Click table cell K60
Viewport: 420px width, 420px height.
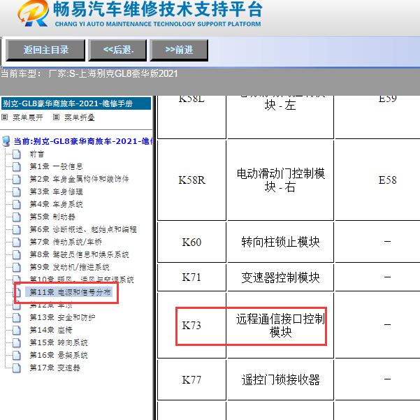click(x=191, y=242)
